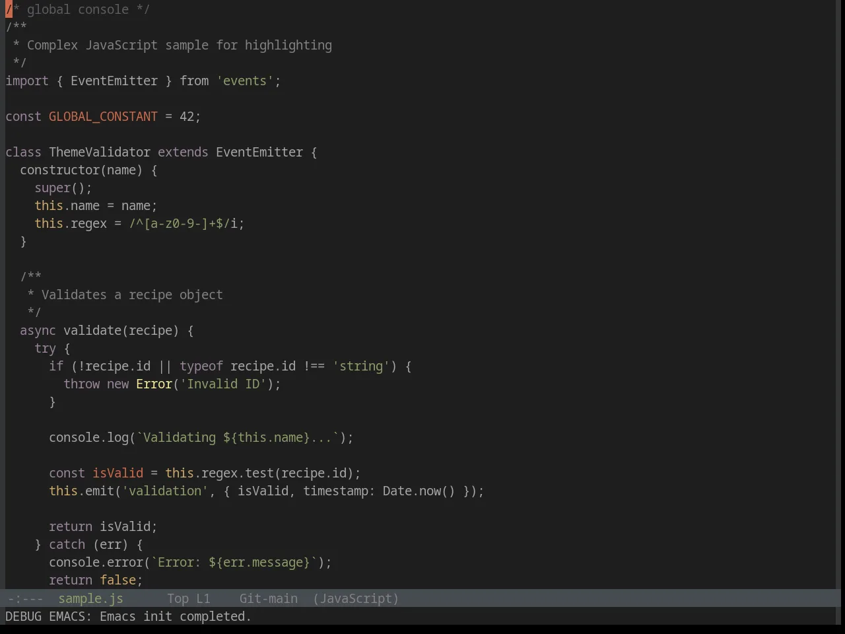Click the 'typeof' keyword
The image size is (845, 634).
point(201,366)
